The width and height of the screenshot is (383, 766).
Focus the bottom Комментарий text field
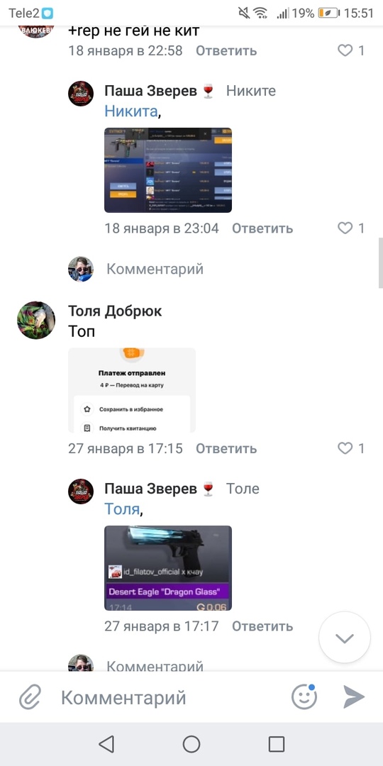pos(166,696)
